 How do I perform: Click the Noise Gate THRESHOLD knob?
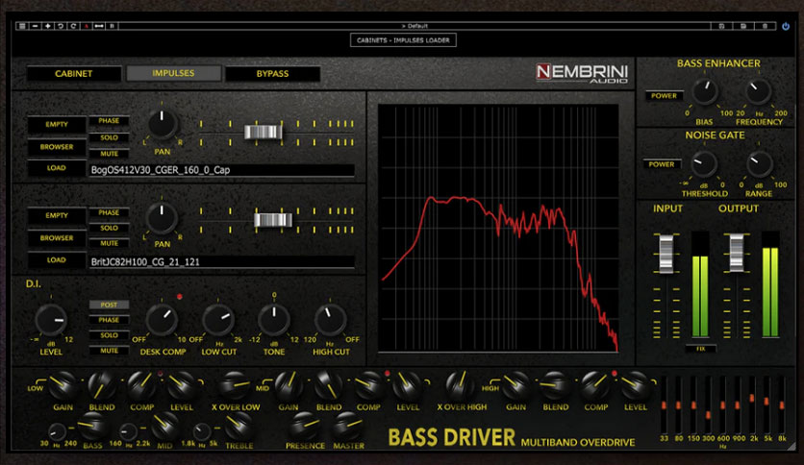coord(704,164)
